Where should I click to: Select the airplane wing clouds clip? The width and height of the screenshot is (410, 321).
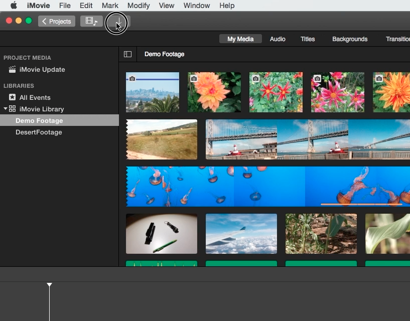tap(241, 234)
